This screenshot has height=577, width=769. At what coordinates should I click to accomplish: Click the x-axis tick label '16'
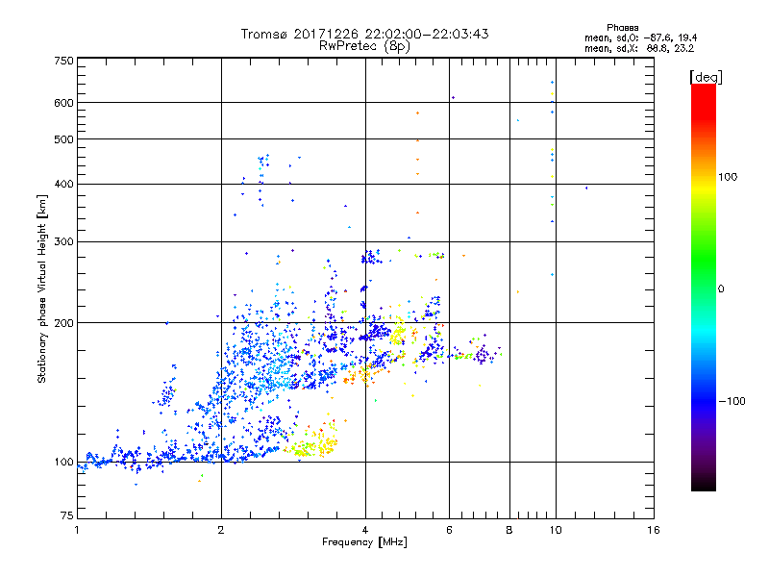[x=654, y=530]
